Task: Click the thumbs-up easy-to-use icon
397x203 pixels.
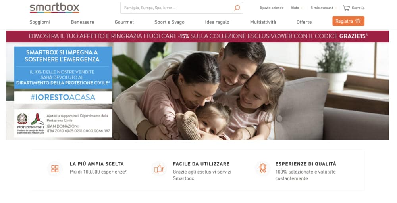Action: coord(159,169)
